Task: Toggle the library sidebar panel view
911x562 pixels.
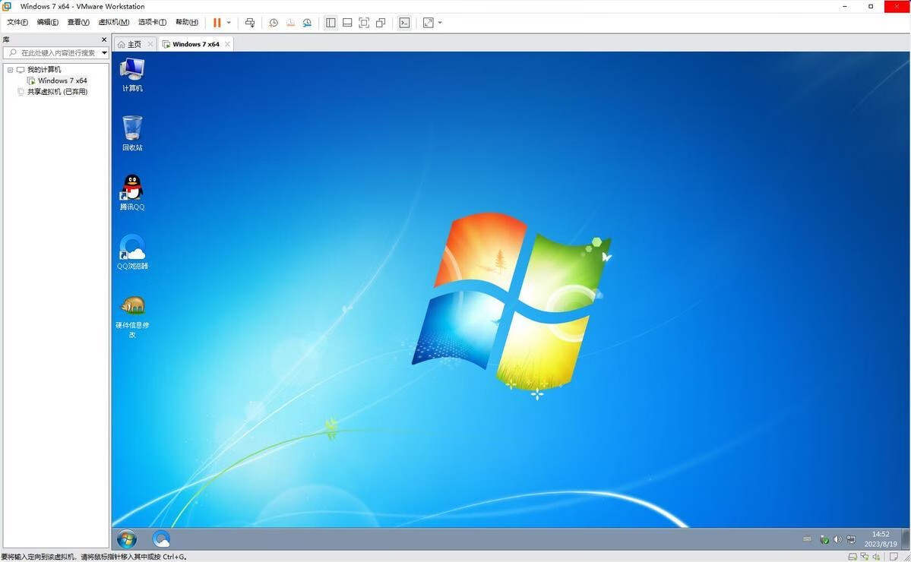Action: 331,23
